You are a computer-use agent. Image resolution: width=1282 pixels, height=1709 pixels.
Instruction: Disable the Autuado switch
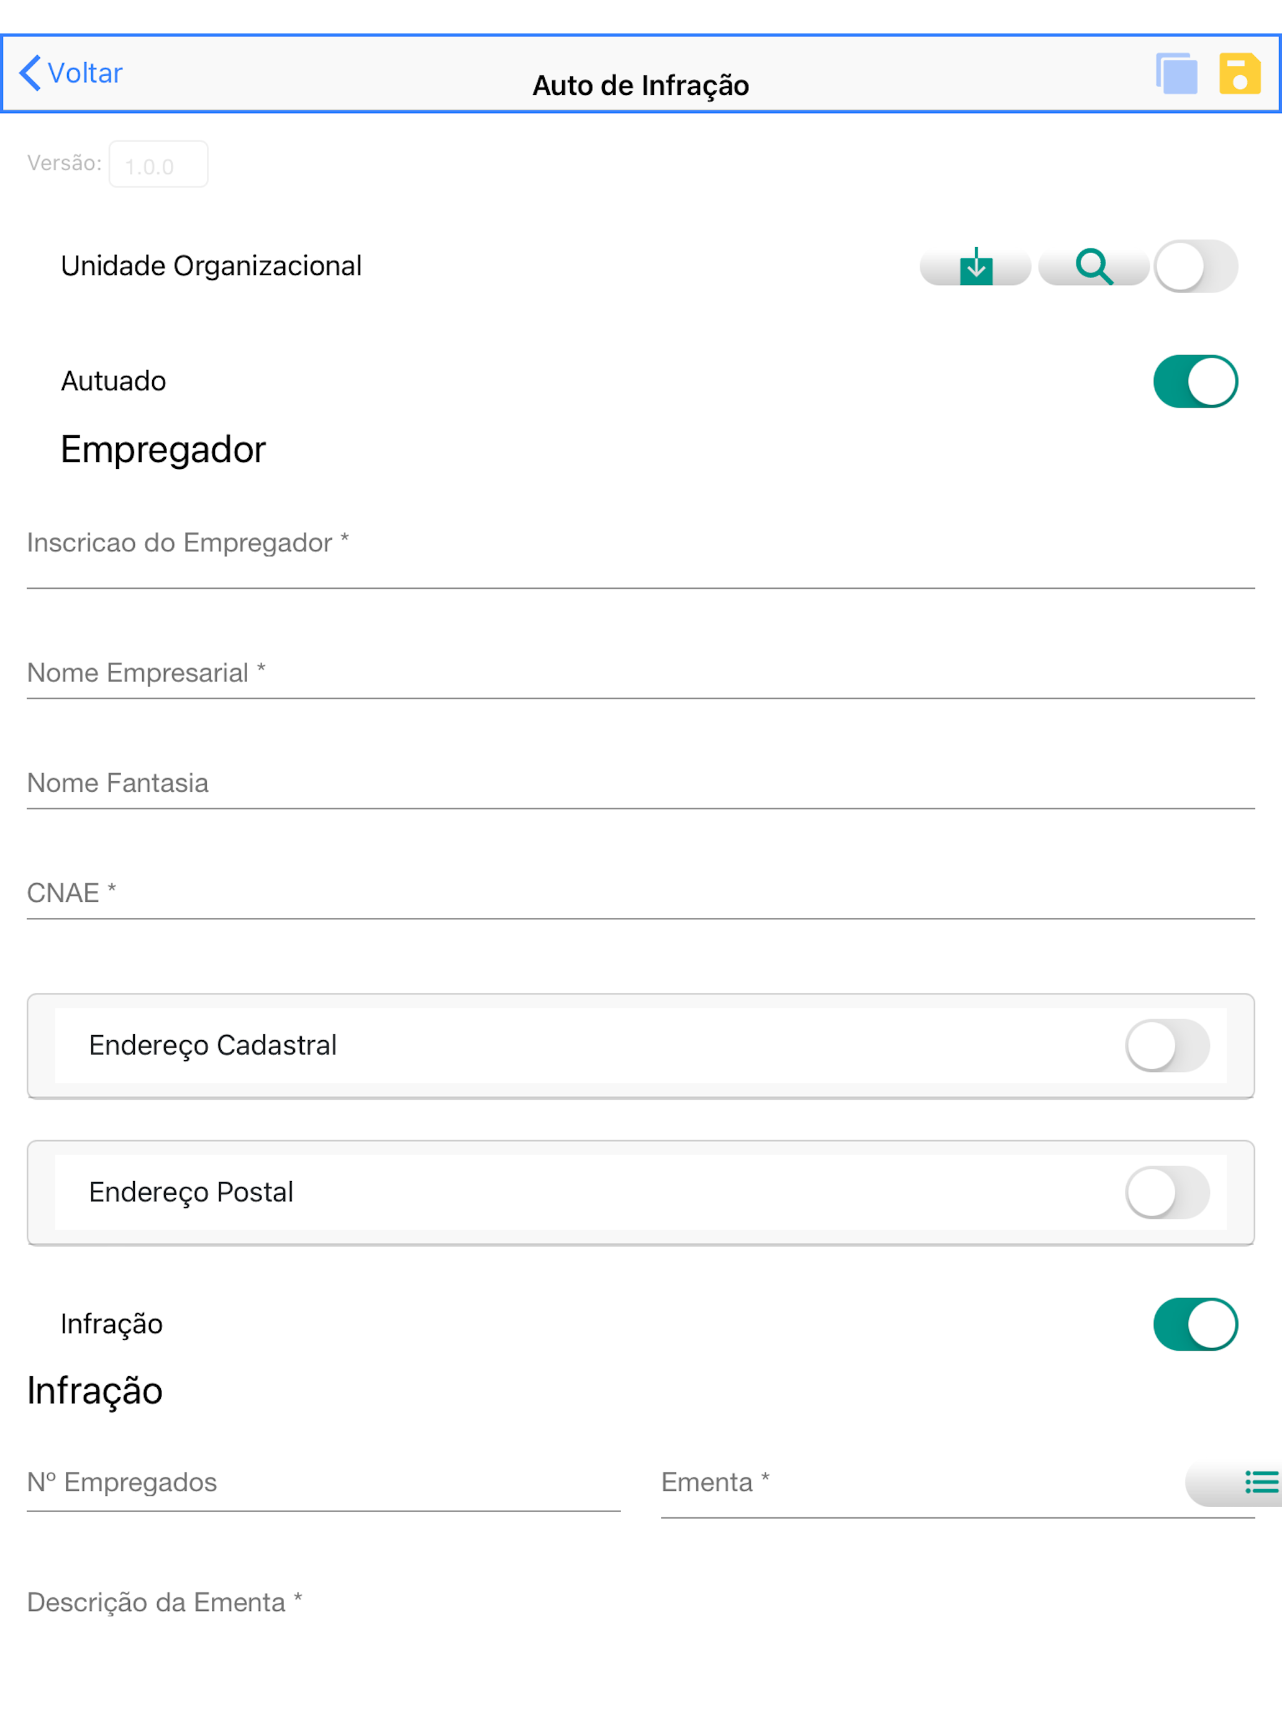click(x=1196, y=382)
